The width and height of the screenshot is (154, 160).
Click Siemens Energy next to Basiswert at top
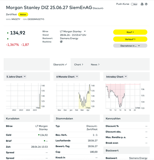(x=69, y=38)
